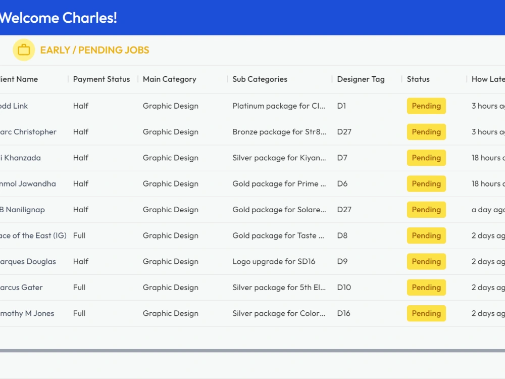Sort by the Sub Categories column header

pyautogui.click(x=260, y=79)
